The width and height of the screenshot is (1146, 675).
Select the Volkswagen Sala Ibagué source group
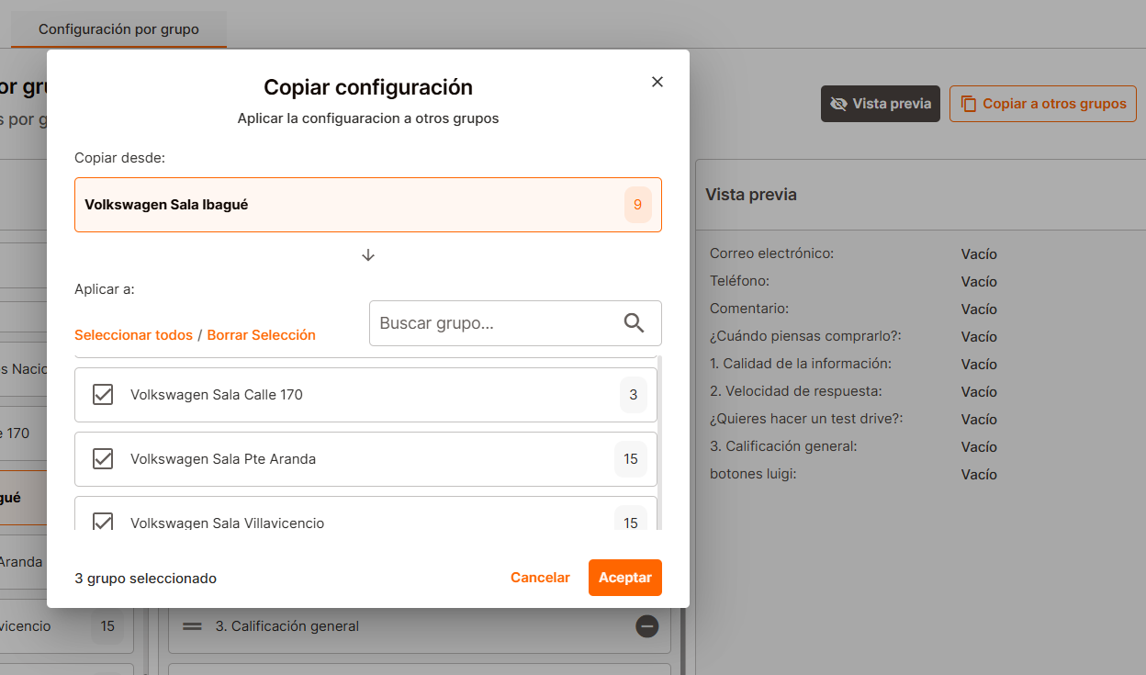point(349,205)
